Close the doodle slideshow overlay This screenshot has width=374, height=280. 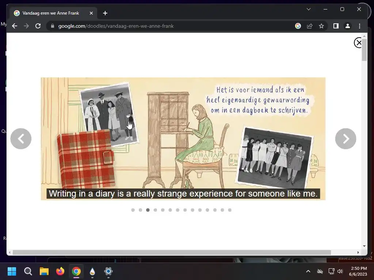[358, 43]
